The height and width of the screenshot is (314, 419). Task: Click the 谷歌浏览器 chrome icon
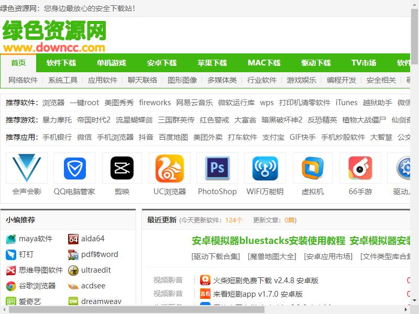click(11, 286)
